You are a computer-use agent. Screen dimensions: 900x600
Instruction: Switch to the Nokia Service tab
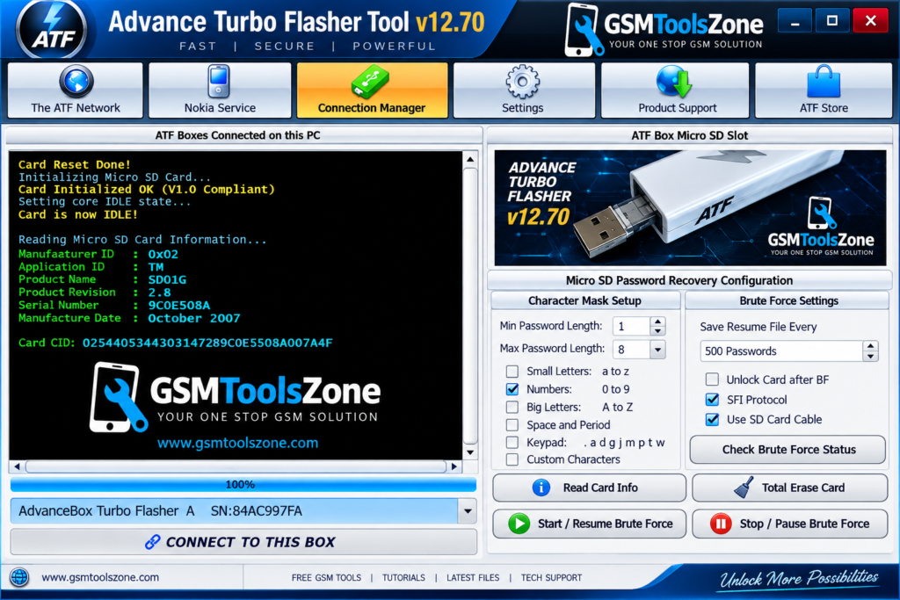click(220, 90)
